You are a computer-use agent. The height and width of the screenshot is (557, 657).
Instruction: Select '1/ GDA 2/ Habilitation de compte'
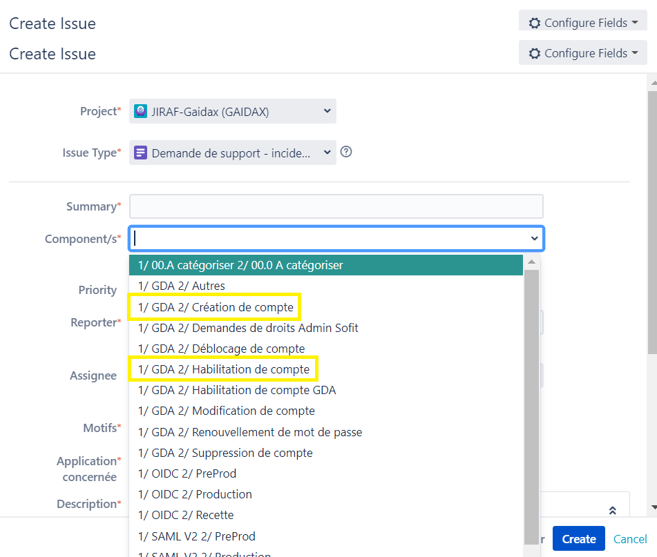(326, 369)
